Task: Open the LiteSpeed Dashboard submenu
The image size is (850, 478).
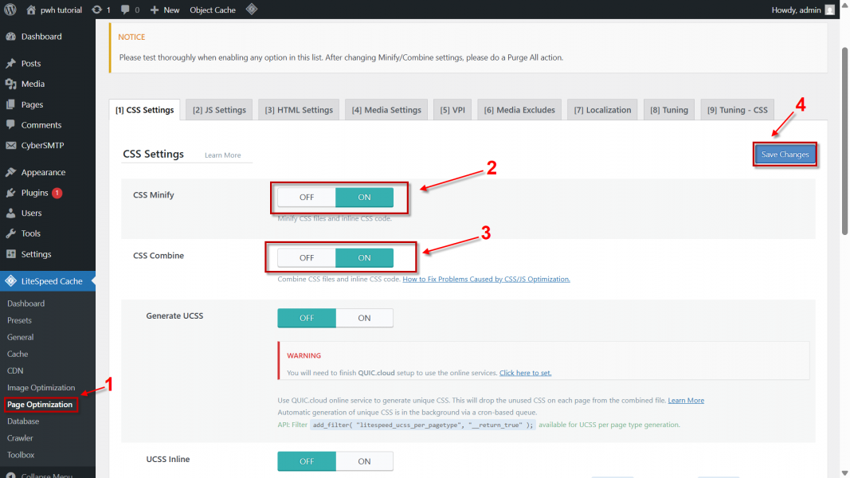Action: point(26,304)
